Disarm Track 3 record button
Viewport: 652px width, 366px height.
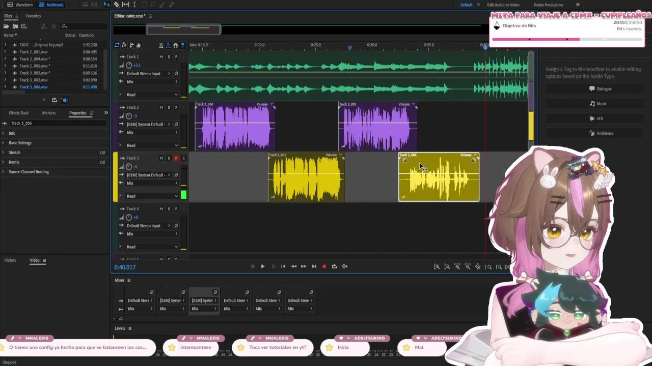click(176, 158)
